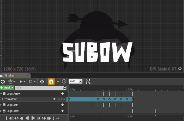Toggle the orange snapping magnet

pos(51,81)
